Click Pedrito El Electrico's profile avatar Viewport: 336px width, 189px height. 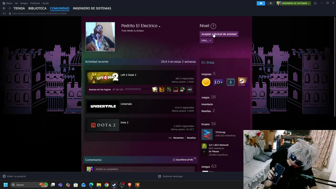pos(100,36)
